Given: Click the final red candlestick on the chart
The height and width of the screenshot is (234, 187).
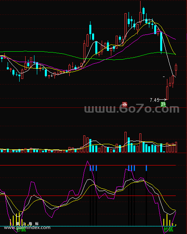Looking at the screenshot, I should click(176, 69).
